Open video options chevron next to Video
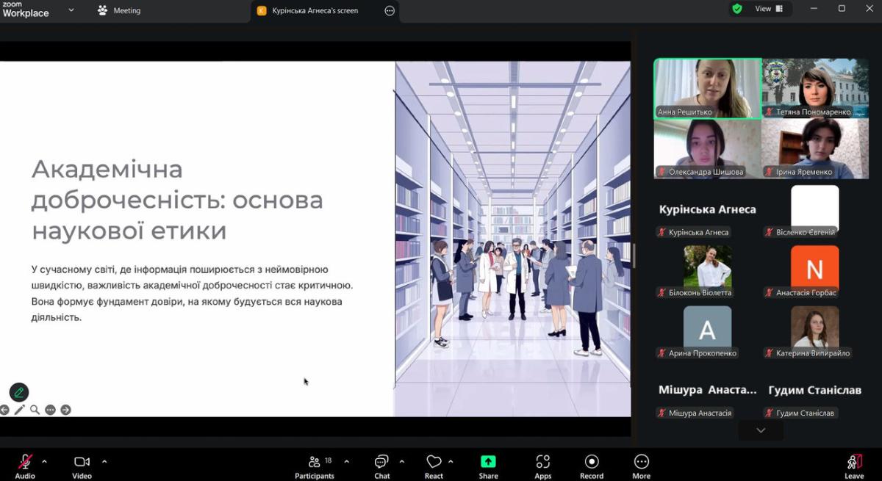 pos(104,462)
